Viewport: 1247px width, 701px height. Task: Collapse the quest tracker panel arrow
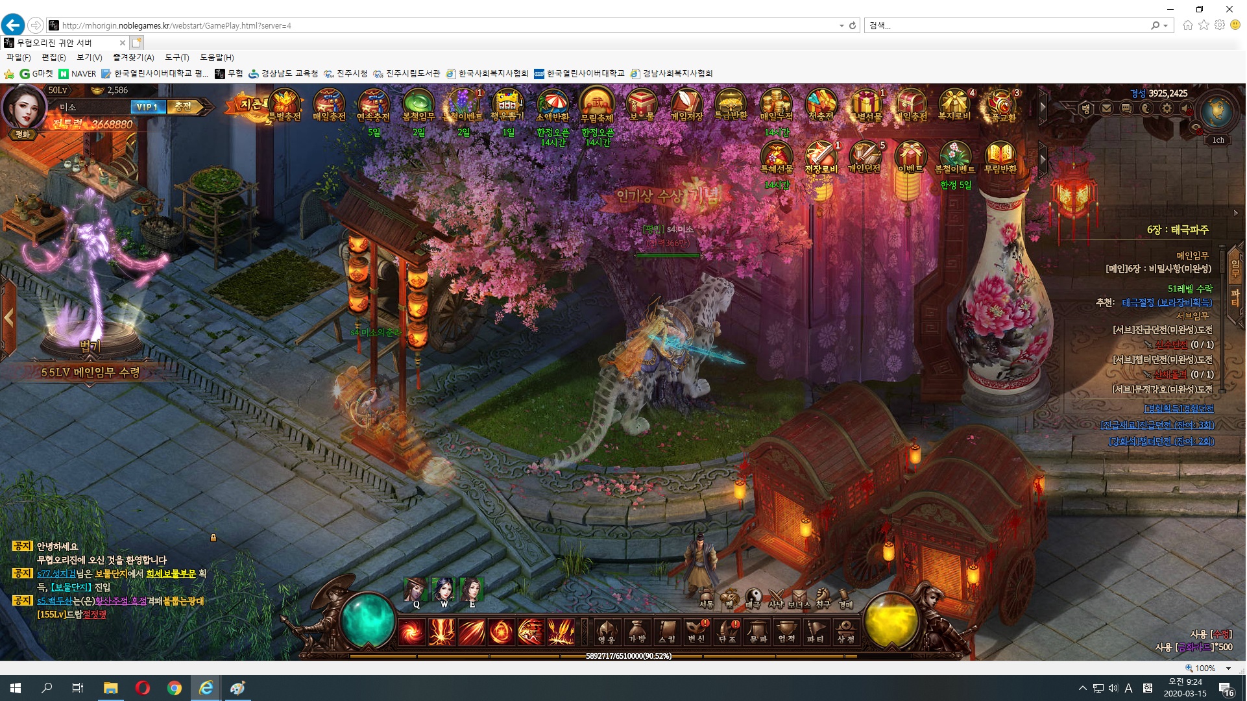coord(1235,213)
